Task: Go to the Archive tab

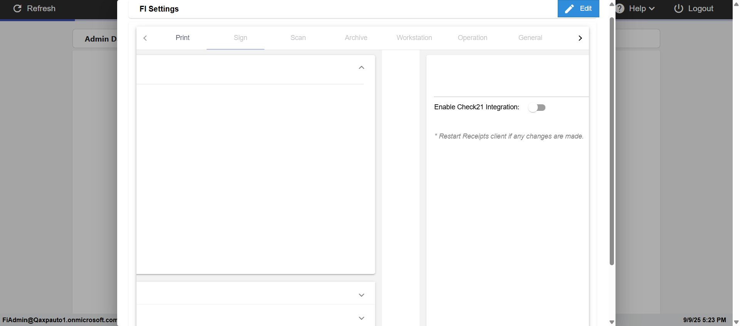Action: (356, 38)
